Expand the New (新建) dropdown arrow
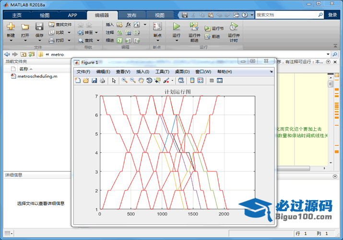Viewport: 343px width, 240px height. tap(11, 40)
